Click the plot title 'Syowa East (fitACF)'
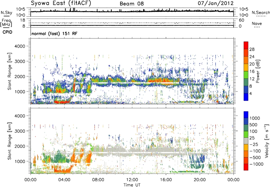This screenshot has height=187, width=270. 61,3
